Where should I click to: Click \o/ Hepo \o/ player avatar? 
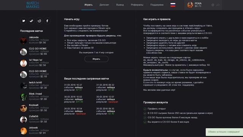pos(24,63)
